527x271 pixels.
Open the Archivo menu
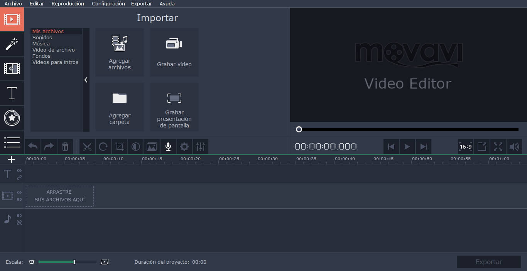coord(13,3)
